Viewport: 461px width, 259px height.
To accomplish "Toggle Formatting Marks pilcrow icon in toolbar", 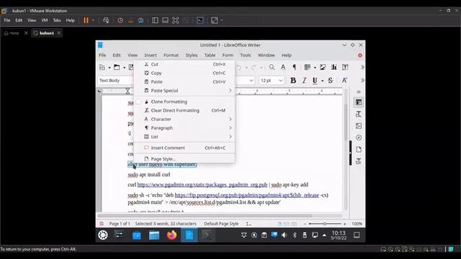I will coord(295,67).
